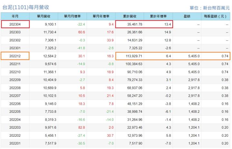This screenshot has height=149, width=232.
Task: Select the 202210 month cell
Action: [x=15, y=72]
